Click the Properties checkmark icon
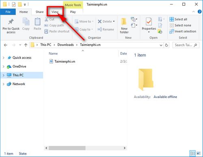The height and width of the screenshot is (157, 203). (149, 22)
